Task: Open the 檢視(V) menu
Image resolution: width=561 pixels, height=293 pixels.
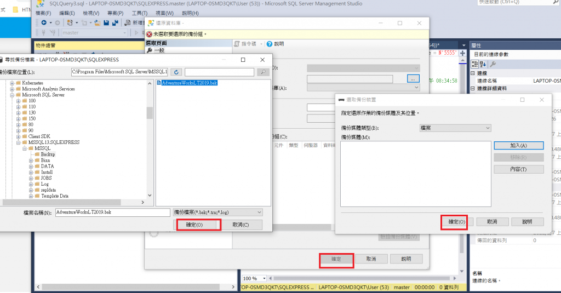Action: point(91,13)
